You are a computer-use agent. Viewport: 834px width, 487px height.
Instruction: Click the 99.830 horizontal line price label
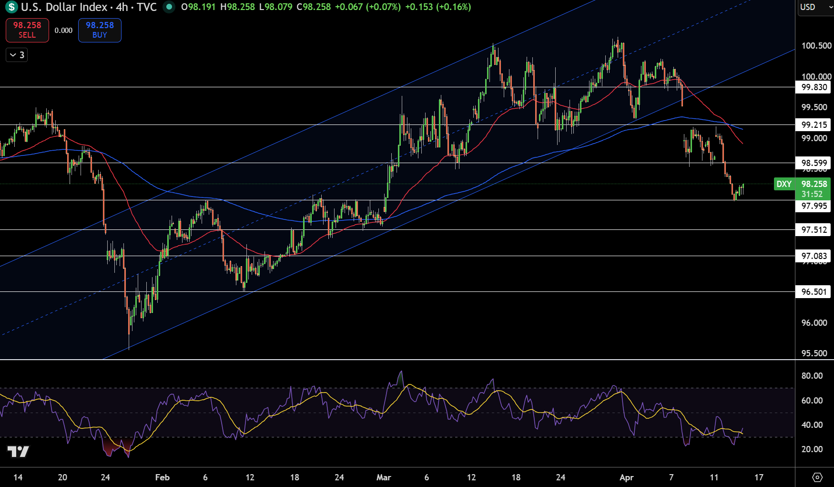[x=814, y=87]
